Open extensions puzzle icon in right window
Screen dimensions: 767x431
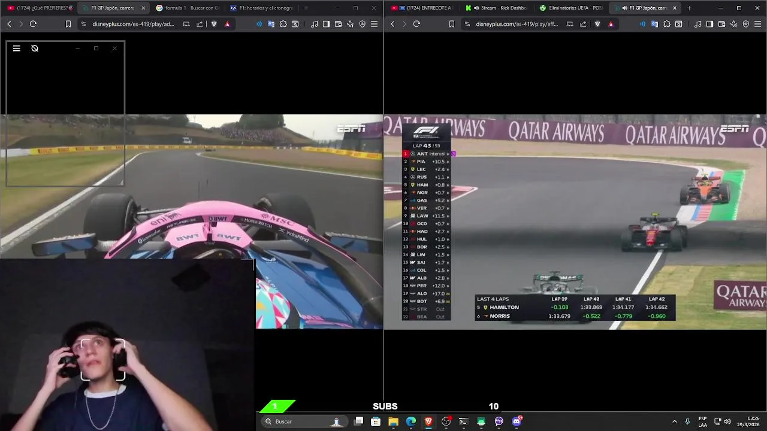[667, 24]
